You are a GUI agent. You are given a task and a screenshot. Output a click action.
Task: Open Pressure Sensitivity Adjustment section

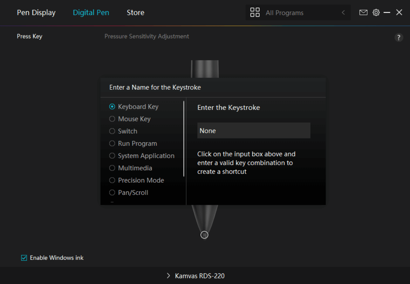[x=147, y=36]
